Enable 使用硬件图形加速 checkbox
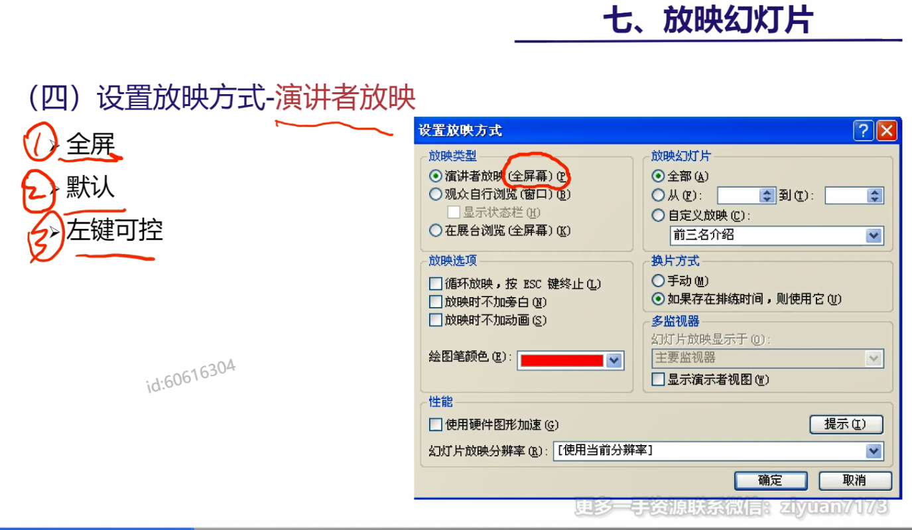Viewport: 912px width, 530px height. (x=436, y=425)
